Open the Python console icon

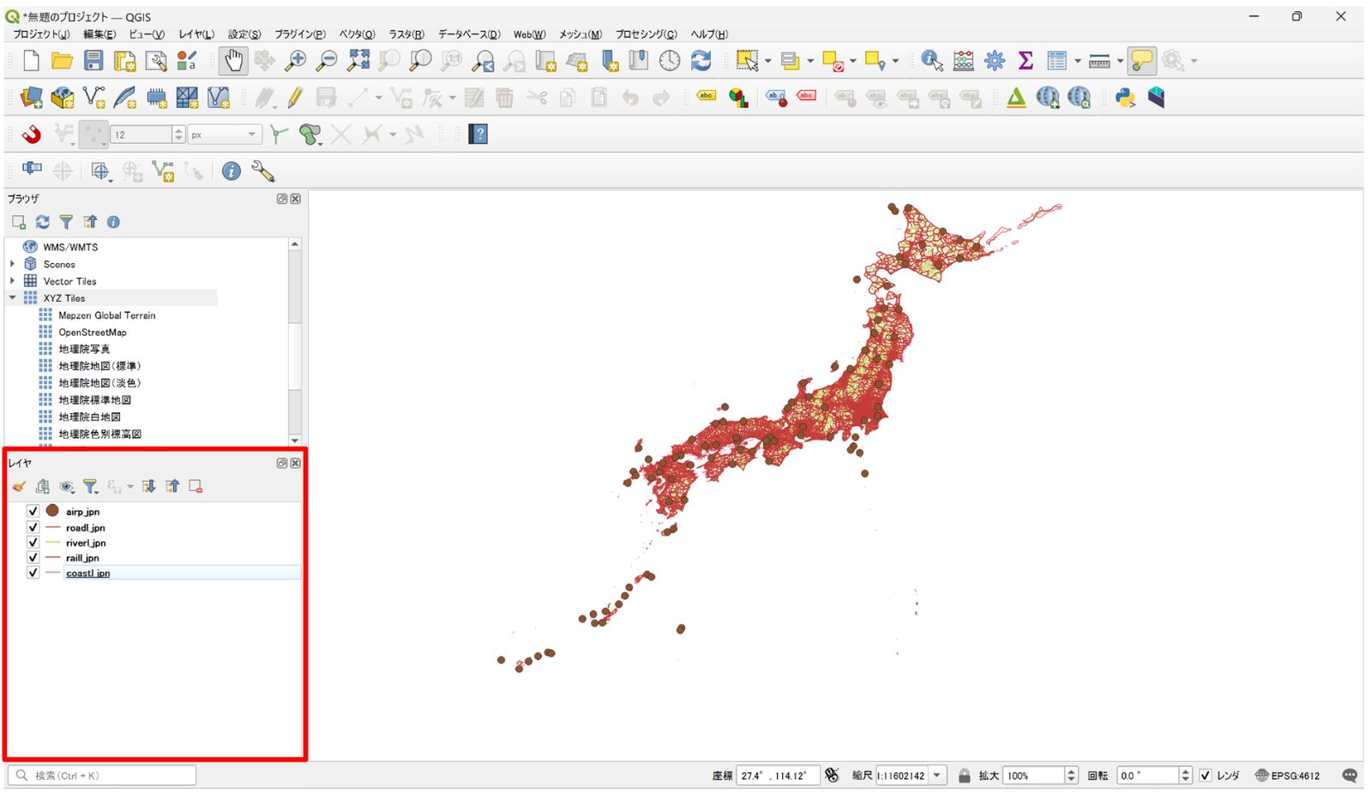[x=1125, y=98]
